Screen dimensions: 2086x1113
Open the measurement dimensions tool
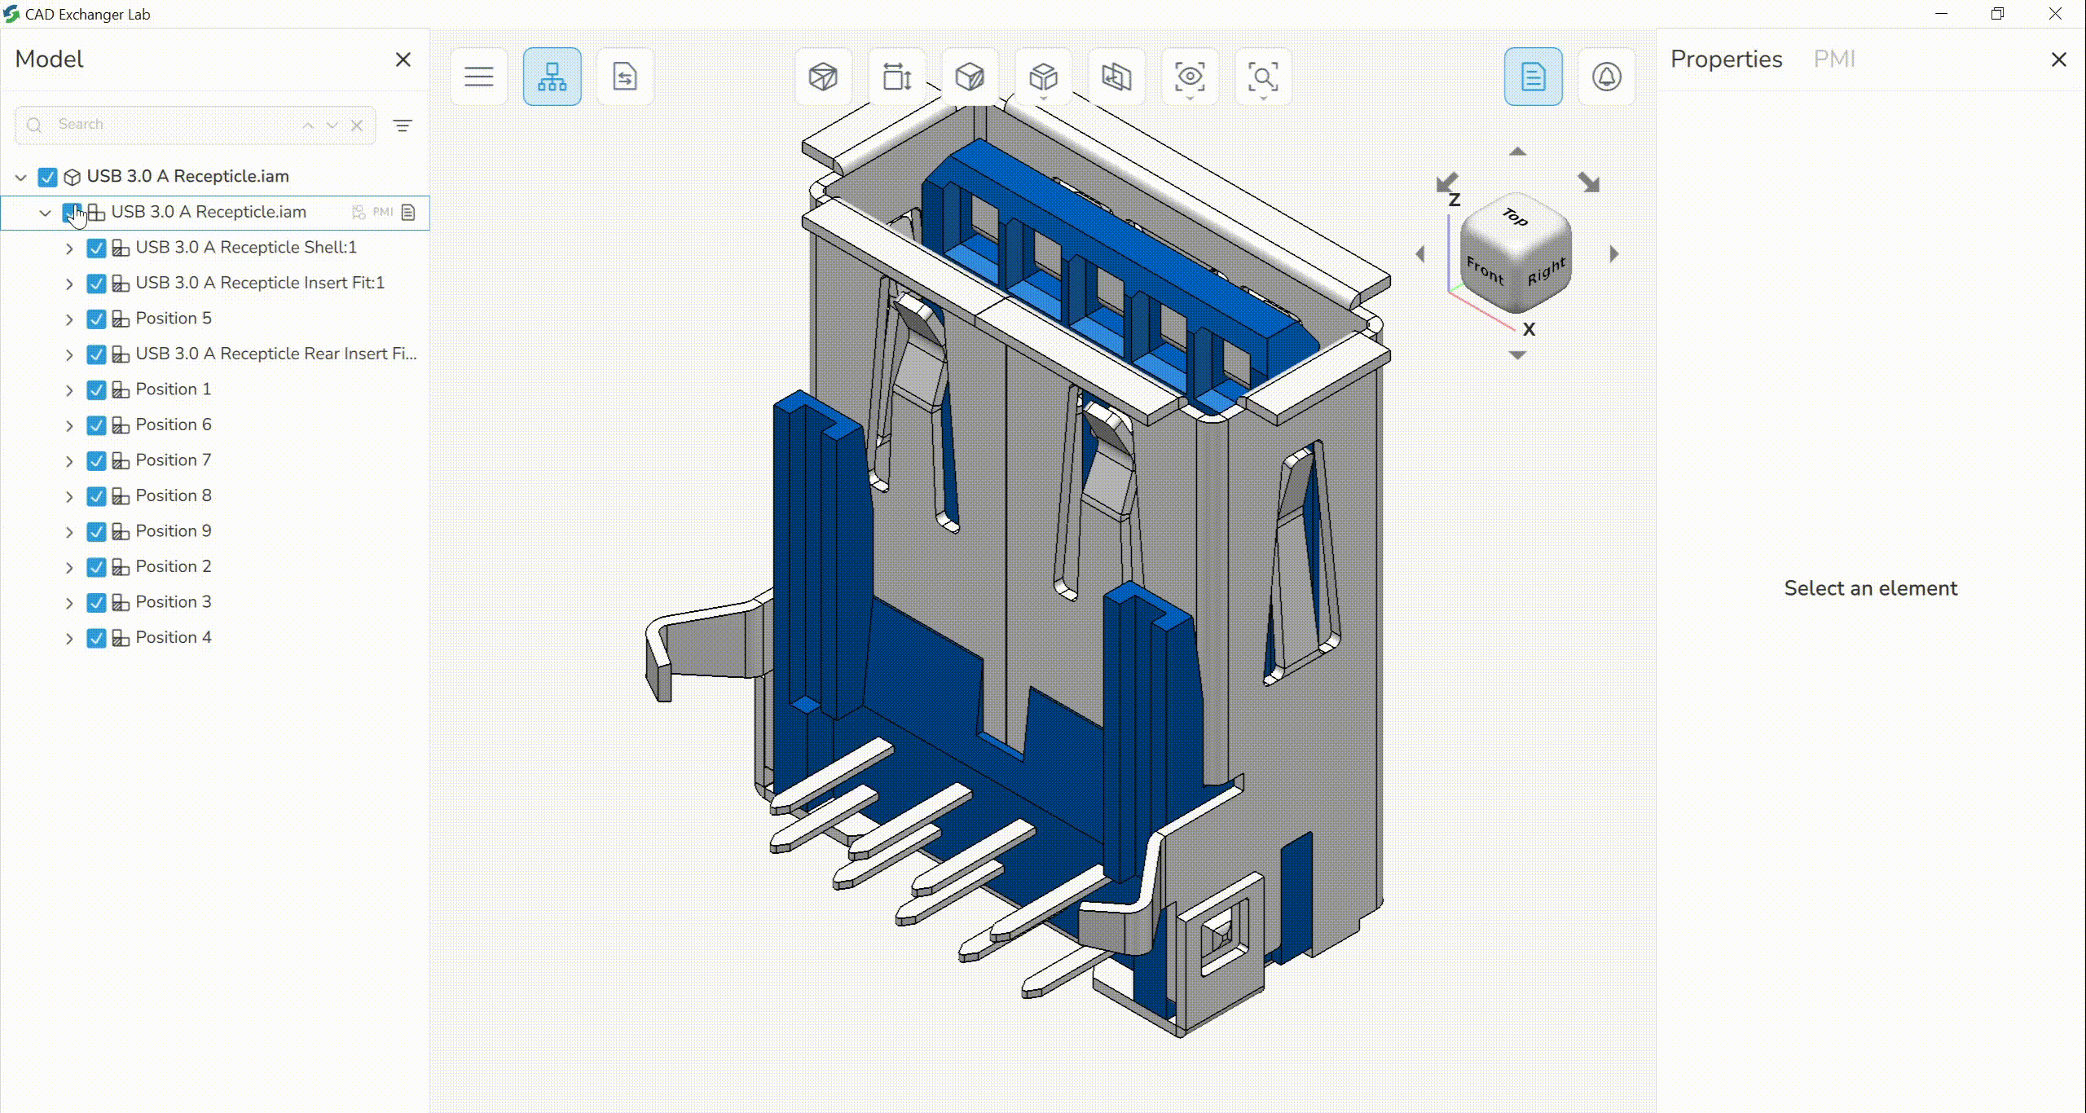(896, 77)
